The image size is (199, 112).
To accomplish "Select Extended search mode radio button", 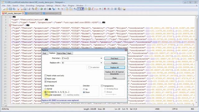I will [45, 92].
